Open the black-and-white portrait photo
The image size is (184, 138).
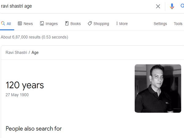[x=158, y=88]
